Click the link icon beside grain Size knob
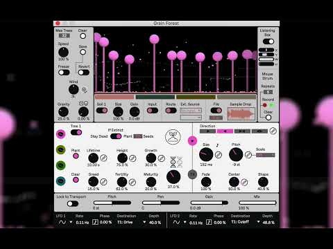The width and height of the screenshot is (333, 249). point(219,155)
